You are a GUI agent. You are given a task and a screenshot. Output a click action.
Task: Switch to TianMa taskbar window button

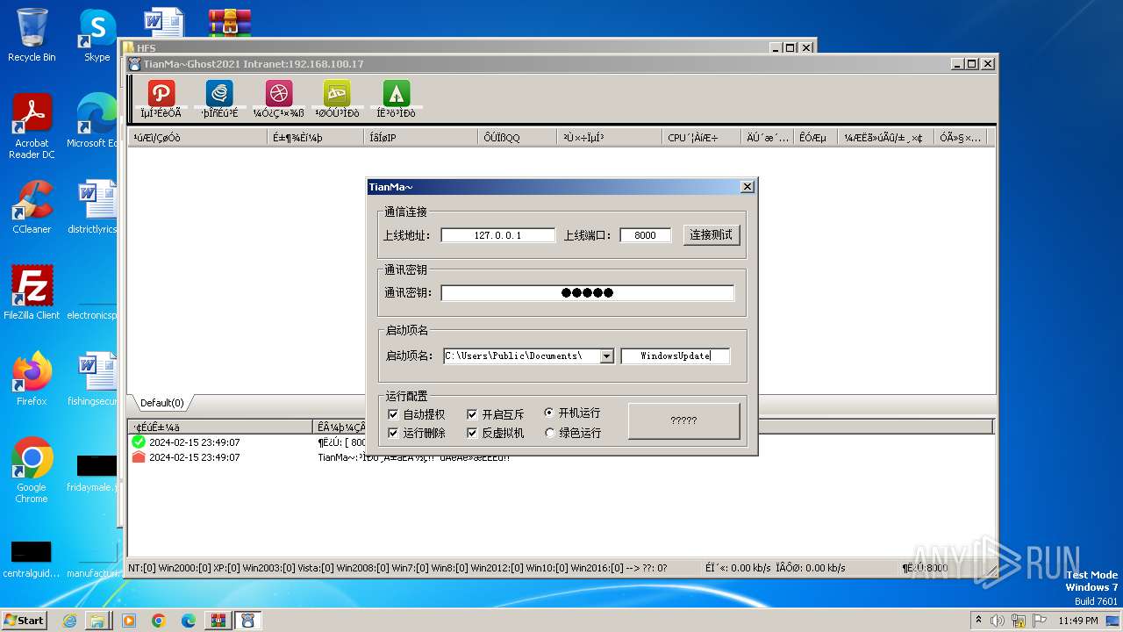click(x=248, y=621)
